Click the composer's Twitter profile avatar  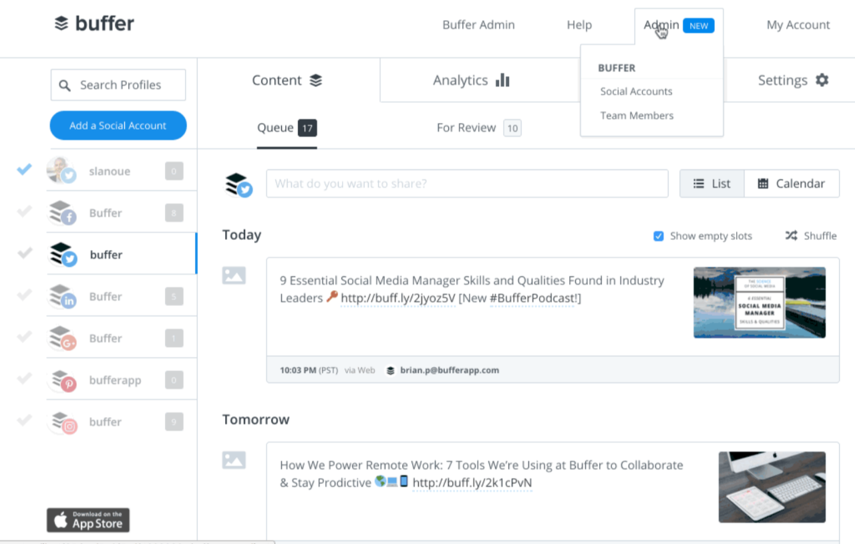tap(238, 184)
